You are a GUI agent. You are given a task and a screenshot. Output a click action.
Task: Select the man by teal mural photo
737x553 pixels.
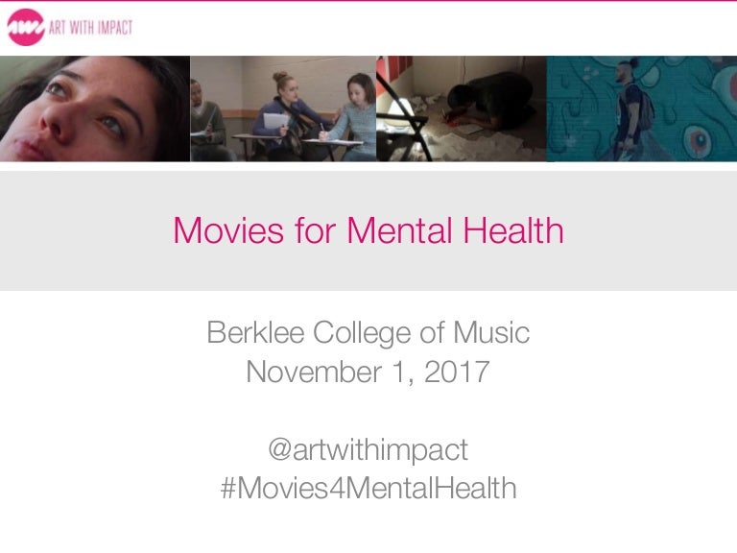[x=642, y=108]
